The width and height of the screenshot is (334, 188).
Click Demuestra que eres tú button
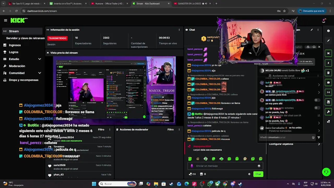312,11
